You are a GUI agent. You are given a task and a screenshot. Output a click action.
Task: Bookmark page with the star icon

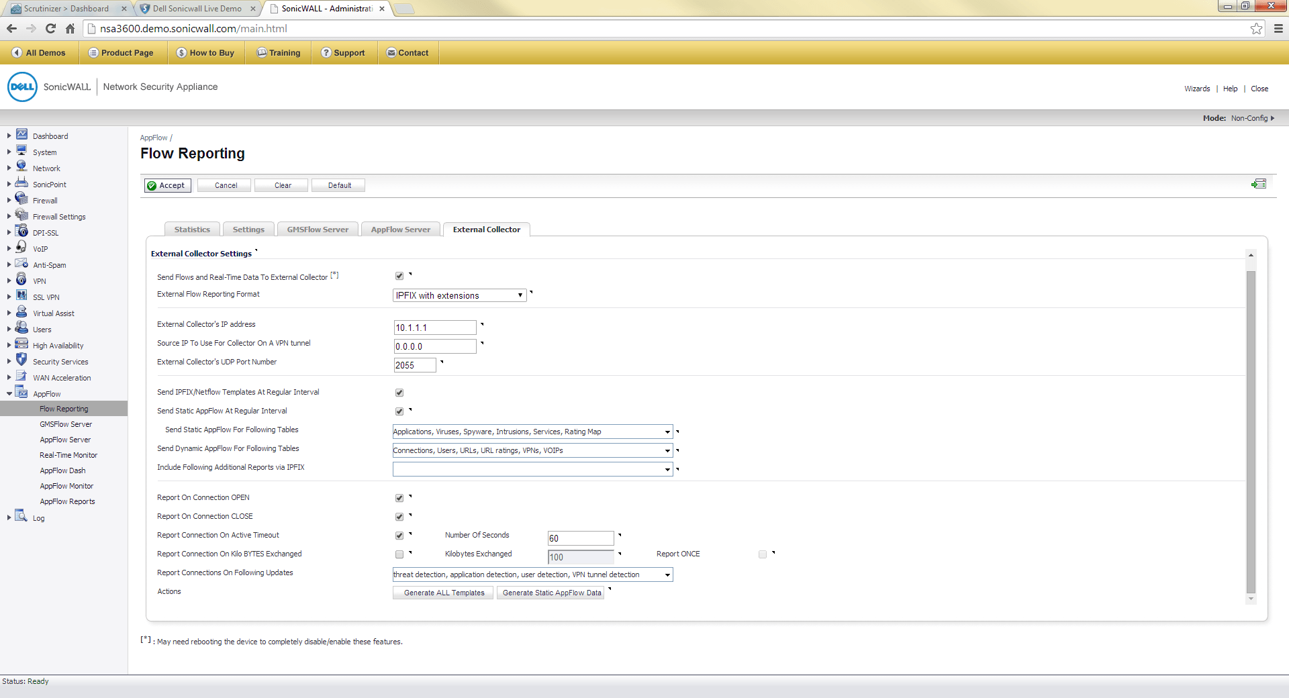pos(1256,28)
